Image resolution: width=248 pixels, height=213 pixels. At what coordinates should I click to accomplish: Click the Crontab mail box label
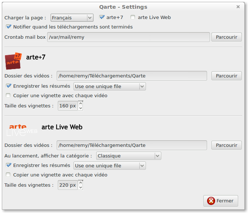coord(25,37)
